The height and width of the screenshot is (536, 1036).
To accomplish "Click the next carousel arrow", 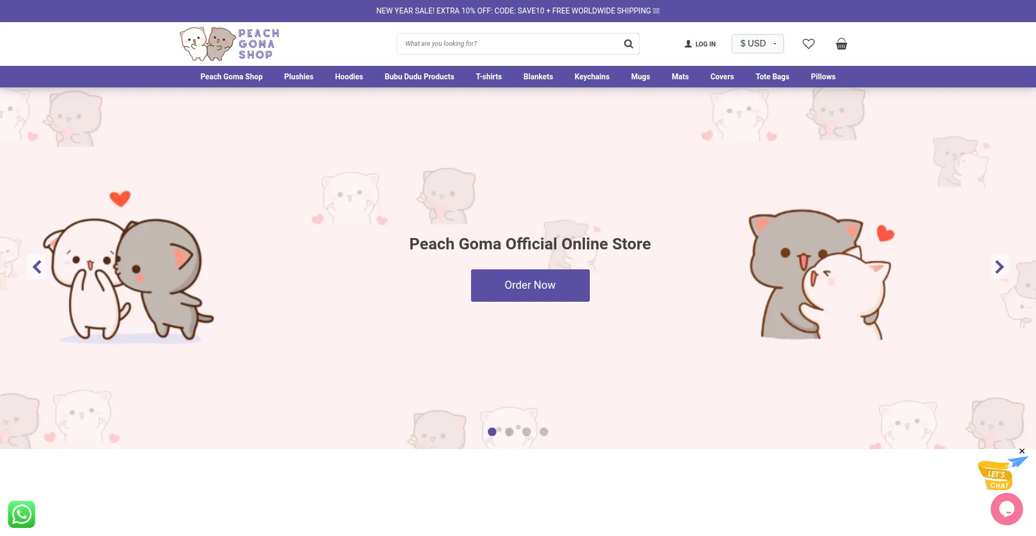I will click(x=999, y=267).
